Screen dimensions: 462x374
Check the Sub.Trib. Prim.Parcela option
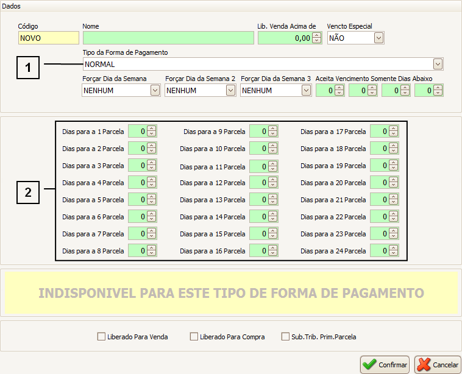point(286,336)
